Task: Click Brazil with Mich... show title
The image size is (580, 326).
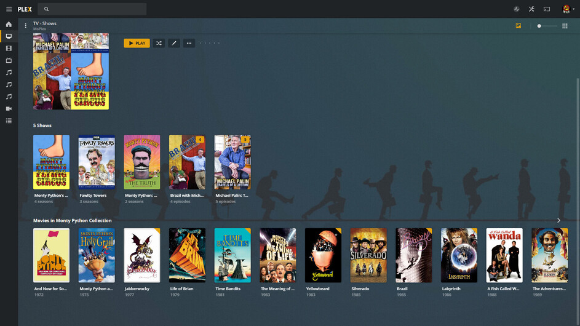Action: 187,196
